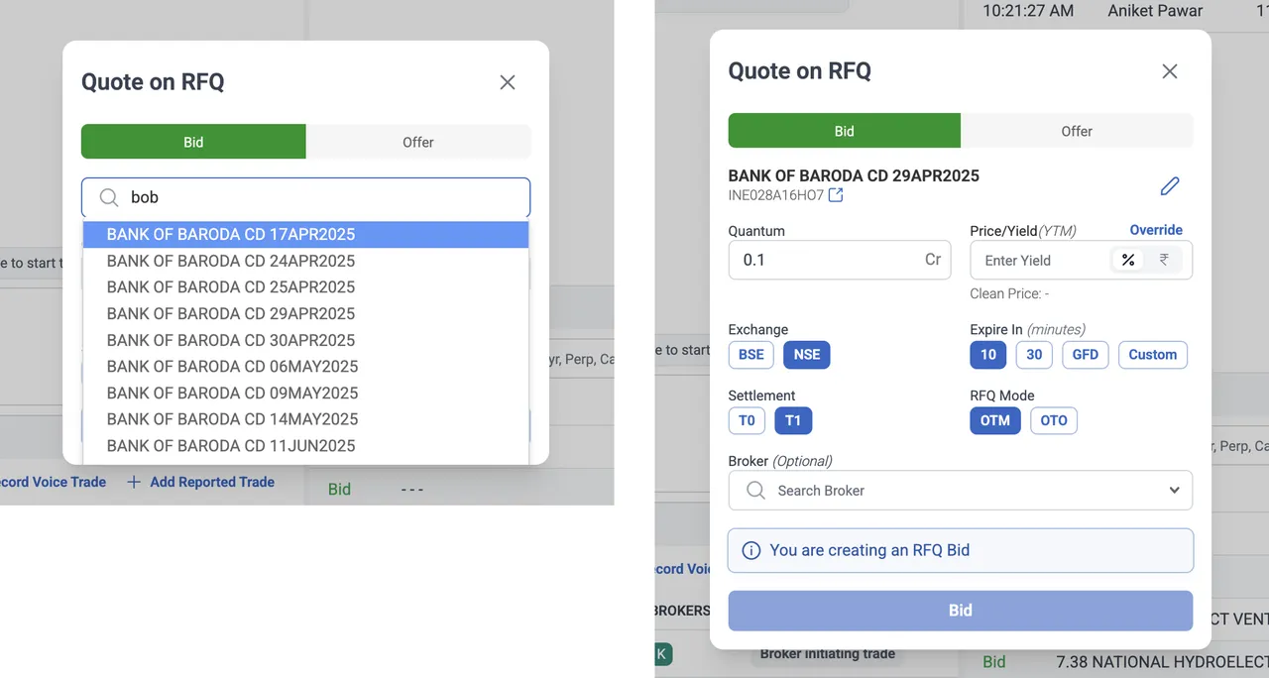This screenshot has height=678, width=1269.
Task: Pick BANK OF BARODA CD 30APR2025 suggestion
Action: click(305, 340)
